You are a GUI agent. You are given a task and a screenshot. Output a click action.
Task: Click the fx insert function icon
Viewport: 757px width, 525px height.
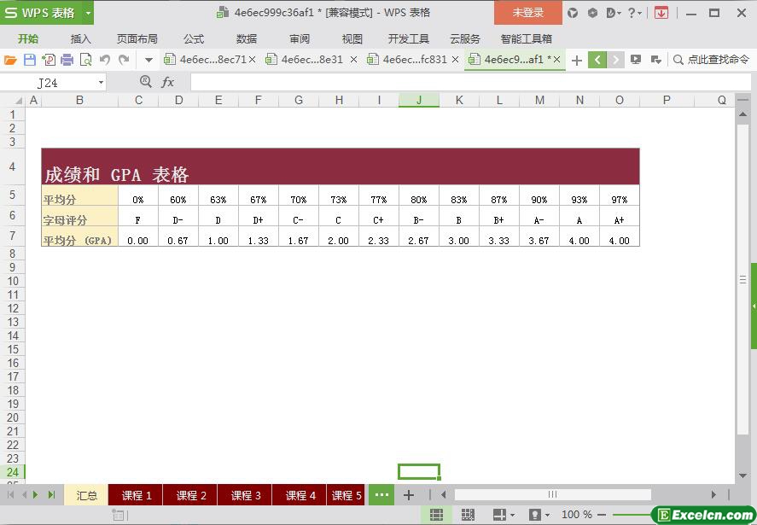click(168, 82)
